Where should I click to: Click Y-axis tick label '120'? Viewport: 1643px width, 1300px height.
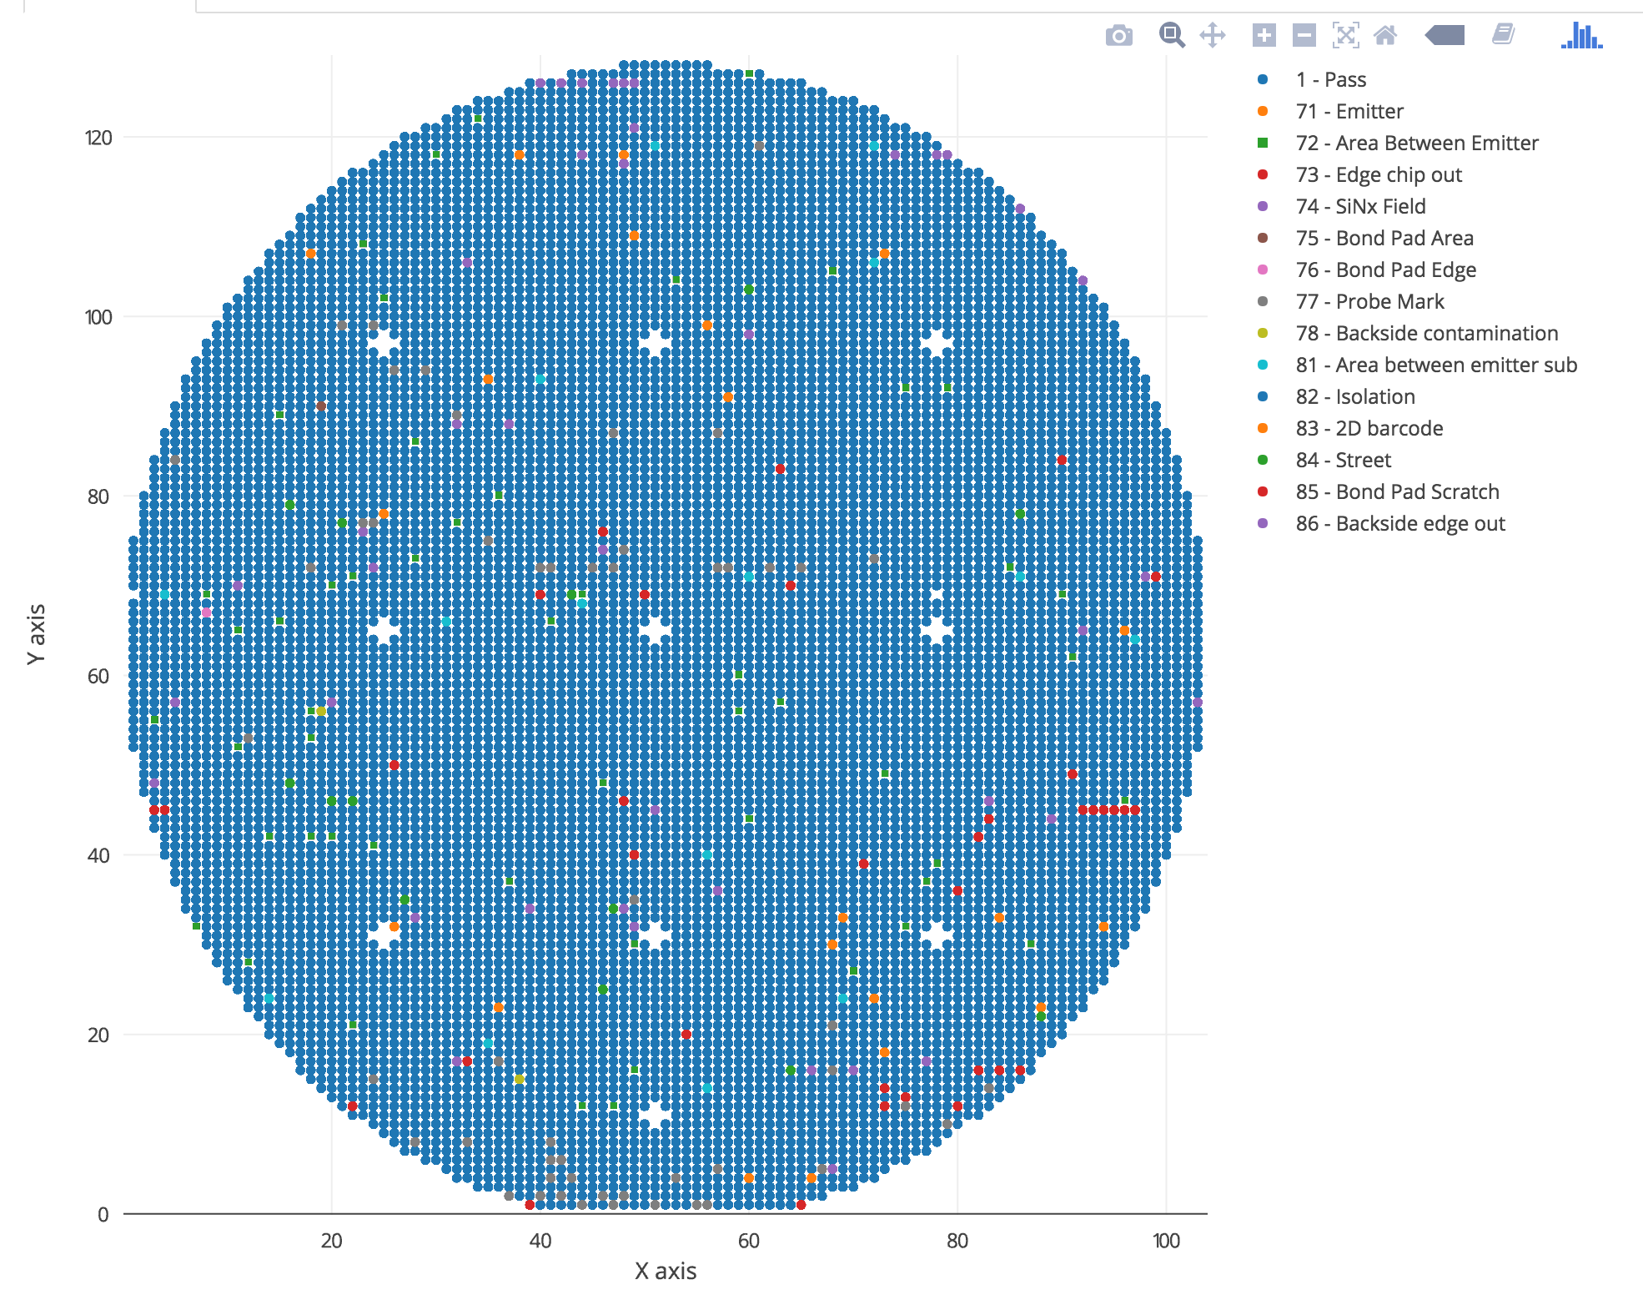(98, 138)
